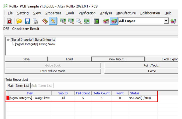Open a file with the folder icon
This screenshot has width=182, height=119.
tap(19, 21)
